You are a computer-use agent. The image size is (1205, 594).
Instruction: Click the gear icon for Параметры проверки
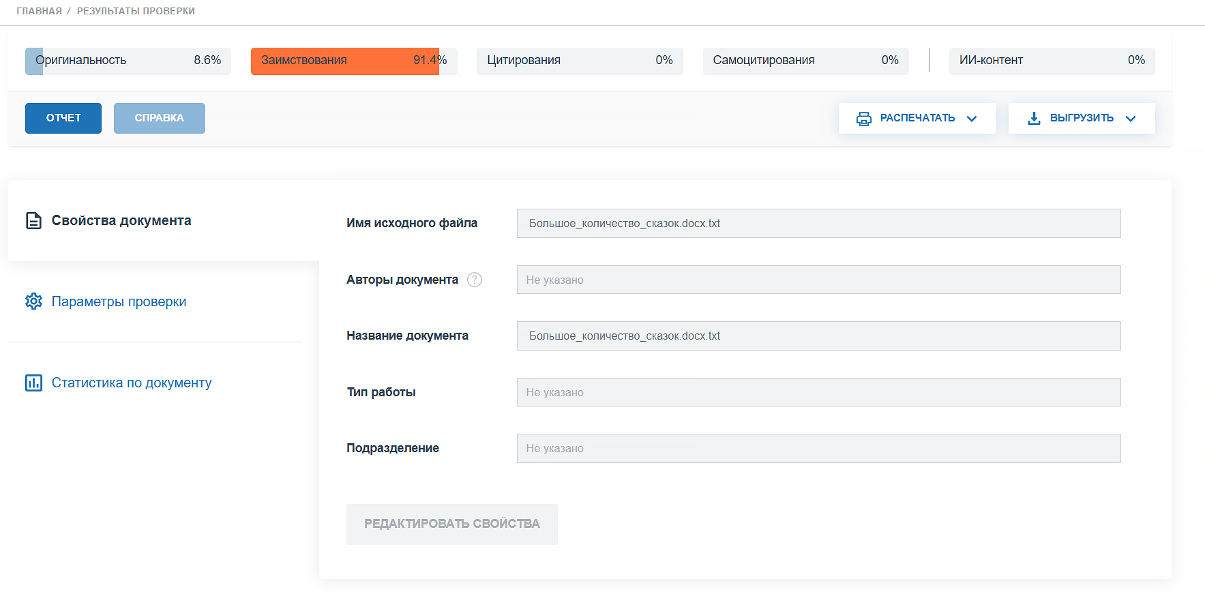[33, 301]
